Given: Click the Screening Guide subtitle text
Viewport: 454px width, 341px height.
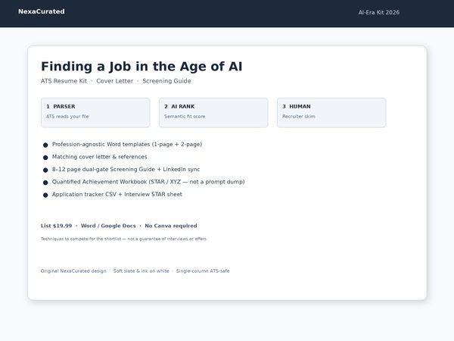Looking at the screenshot, I should pyautogui.click(x=166, y=81).
